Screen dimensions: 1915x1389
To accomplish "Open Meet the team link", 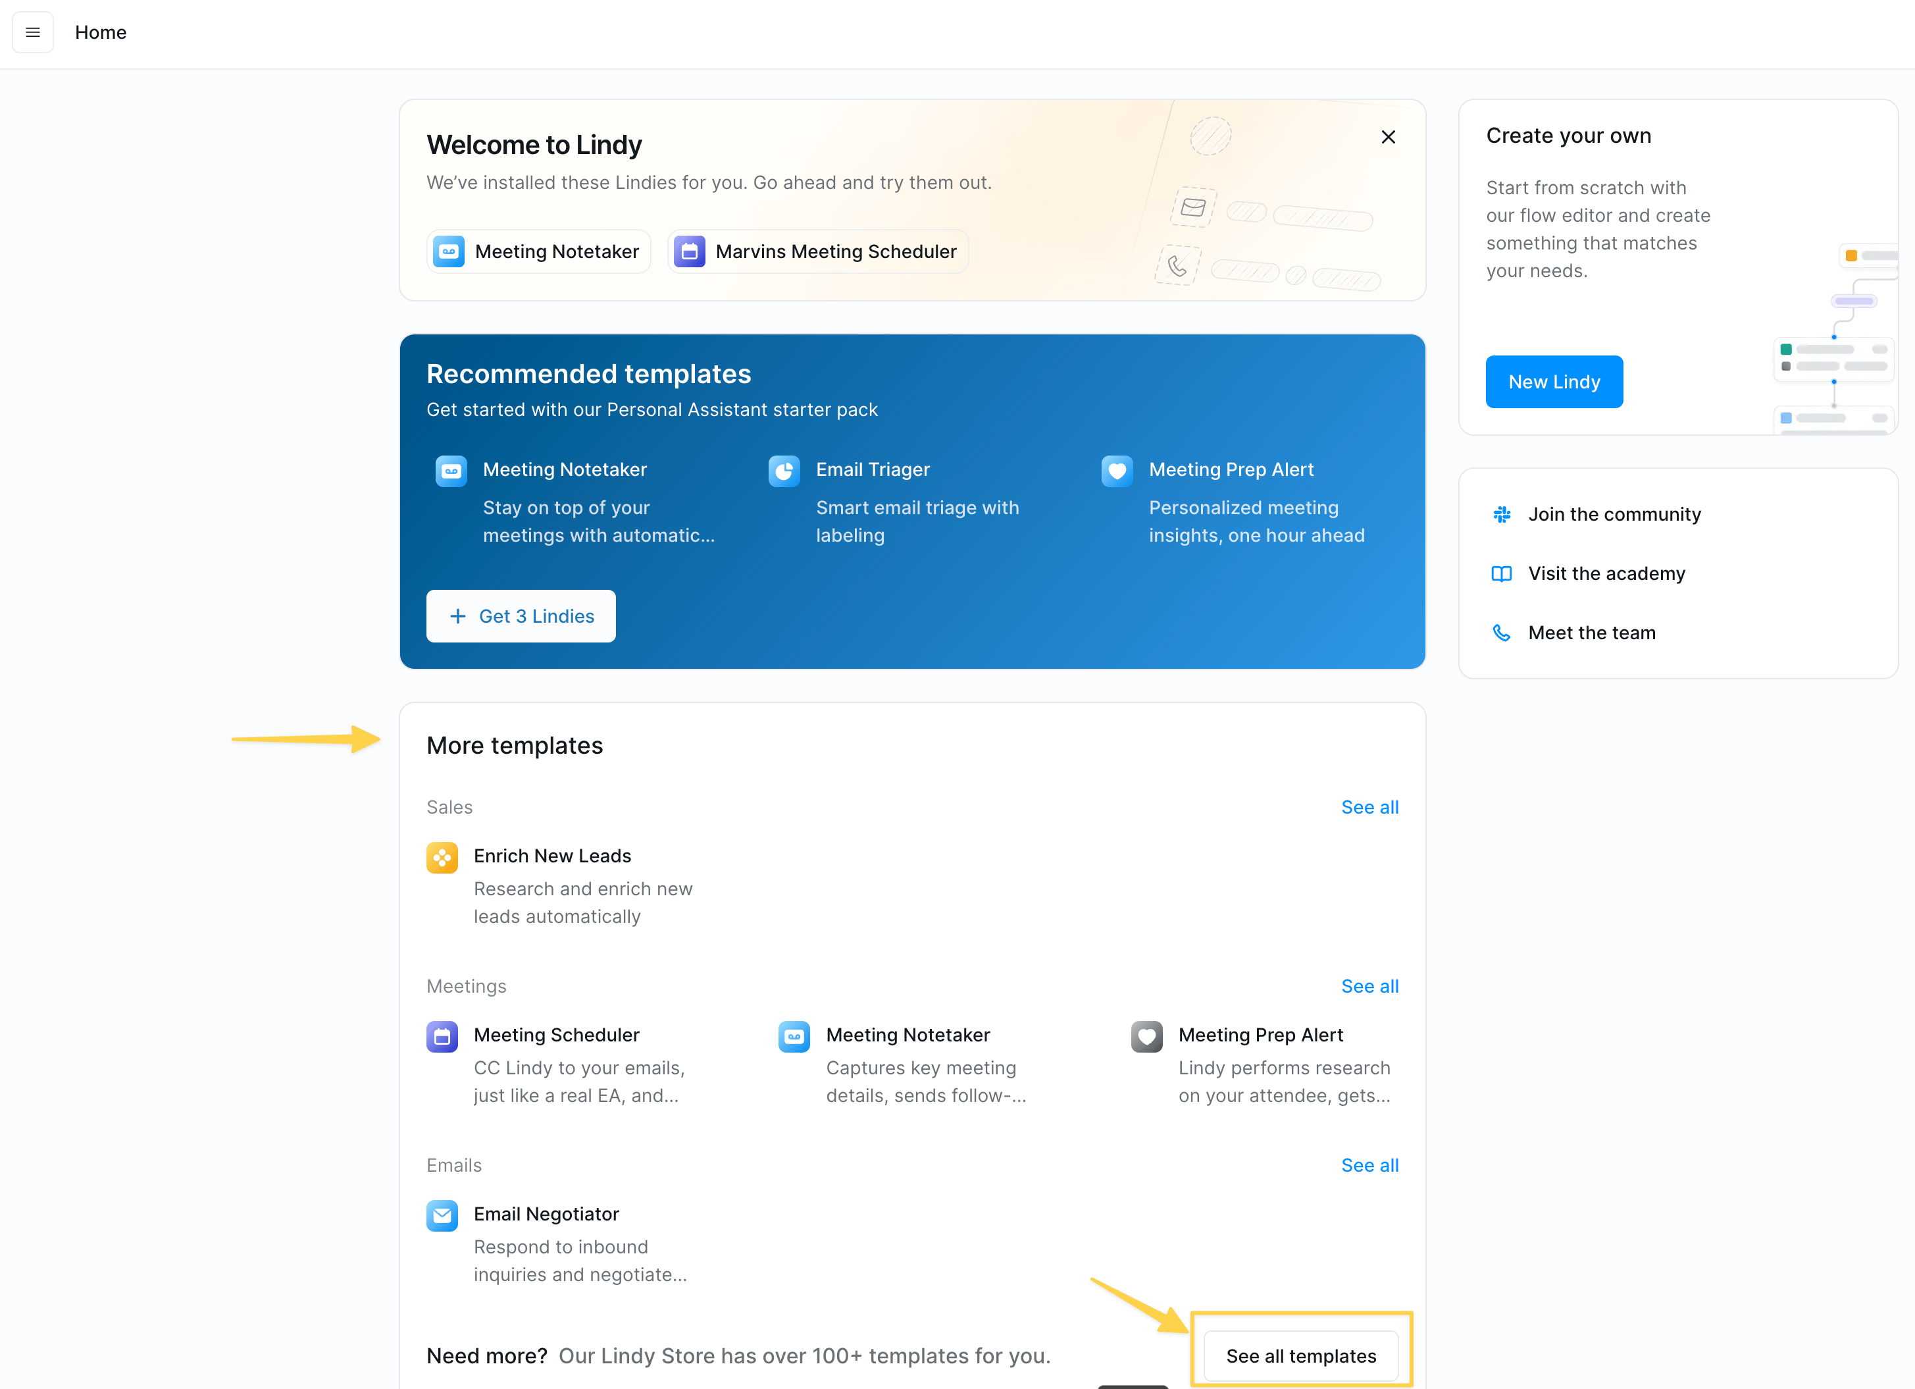I will (x=1592, y=633).
